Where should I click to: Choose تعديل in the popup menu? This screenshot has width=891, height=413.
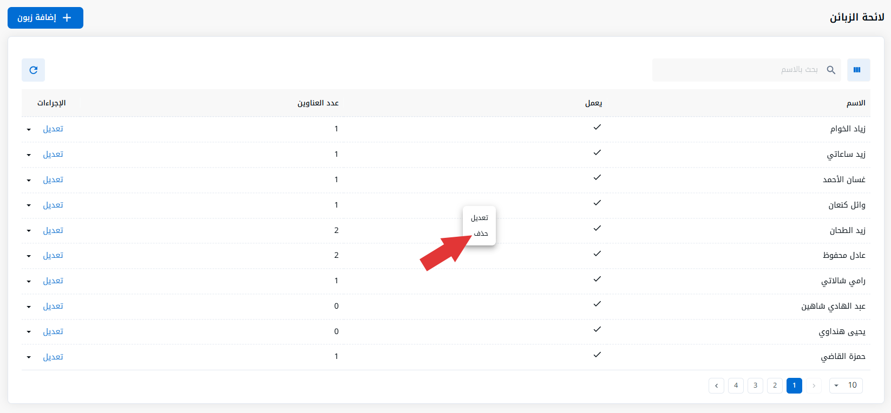coord(480,218)
